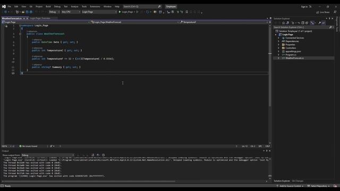340x191 pixels.
Task: Select Program.cs in Solution Explorer
Action: click(x=291, y=55)
